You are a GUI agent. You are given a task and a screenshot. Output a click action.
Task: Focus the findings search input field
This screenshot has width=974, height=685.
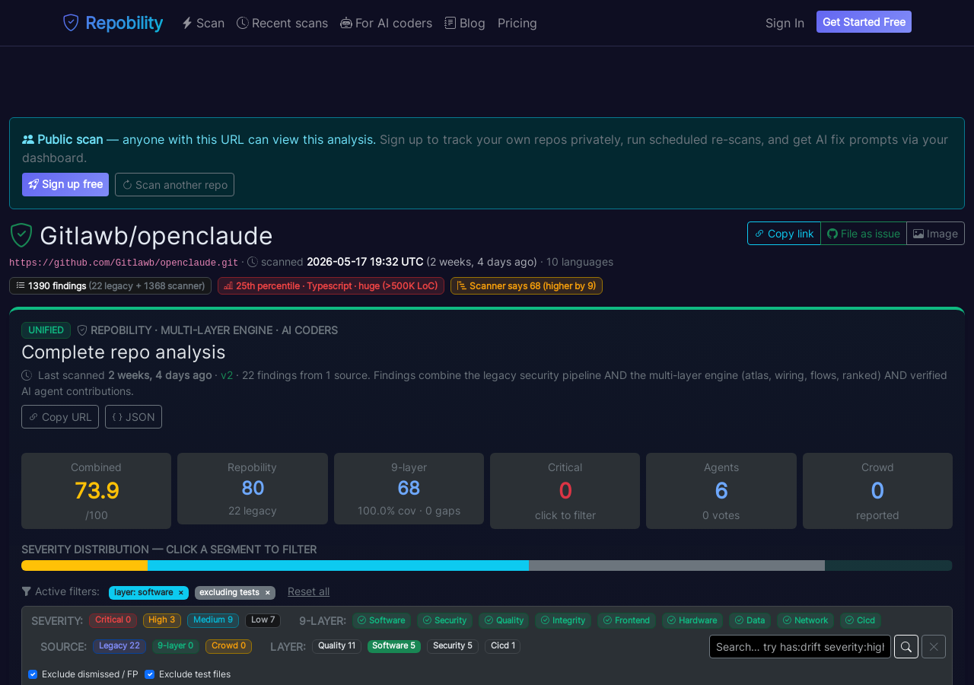tap(800, 647)
